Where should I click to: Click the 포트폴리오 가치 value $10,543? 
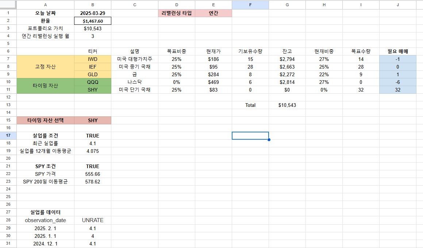[92, 28]
